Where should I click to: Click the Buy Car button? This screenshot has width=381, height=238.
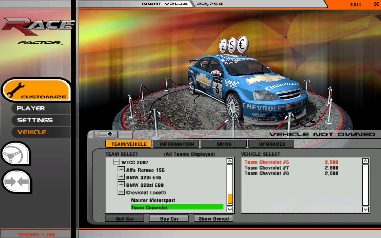169,219
